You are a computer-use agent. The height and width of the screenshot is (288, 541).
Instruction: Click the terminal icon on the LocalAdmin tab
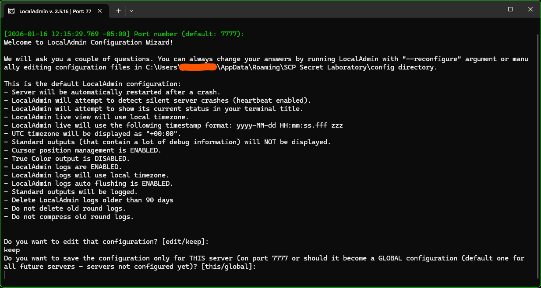pyautogui.click(x=11, y=10)
